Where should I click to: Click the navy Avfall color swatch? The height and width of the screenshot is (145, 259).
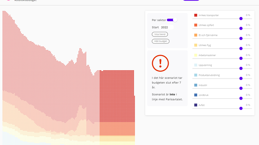pyautogui.click(x=196, y=105)
